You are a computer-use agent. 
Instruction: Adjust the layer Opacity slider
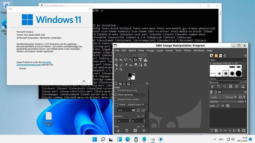[228, 102]
